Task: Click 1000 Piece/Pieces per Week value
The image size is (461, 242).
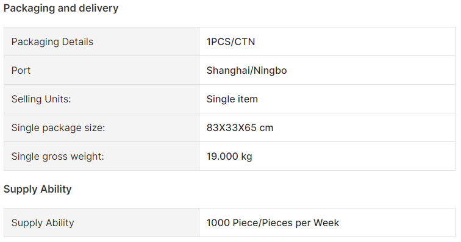Action: click(273, 223)
